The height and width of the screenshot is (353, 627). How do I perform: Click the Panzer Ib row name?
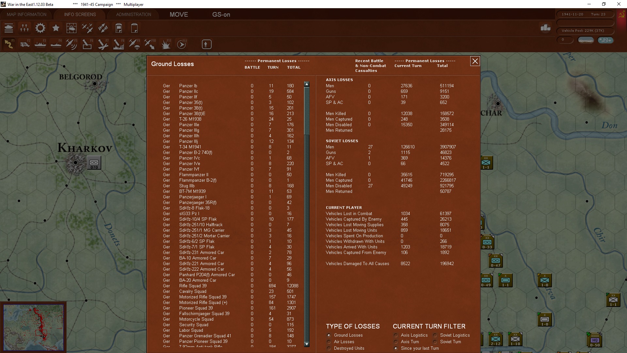[188, 86]
